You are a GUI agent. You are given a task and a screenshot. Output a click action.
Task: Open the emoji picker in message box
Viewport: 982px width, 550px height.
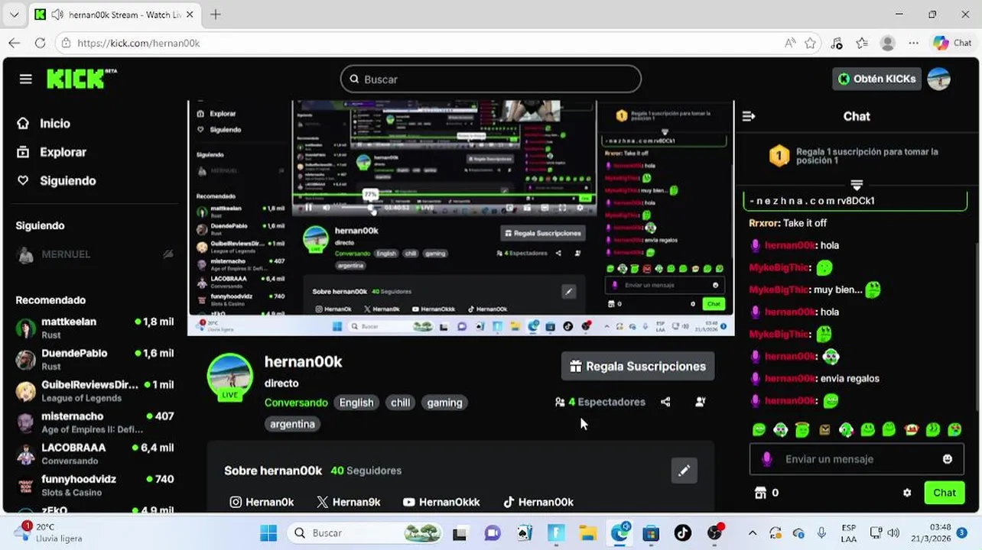click(x=948, y=459)
